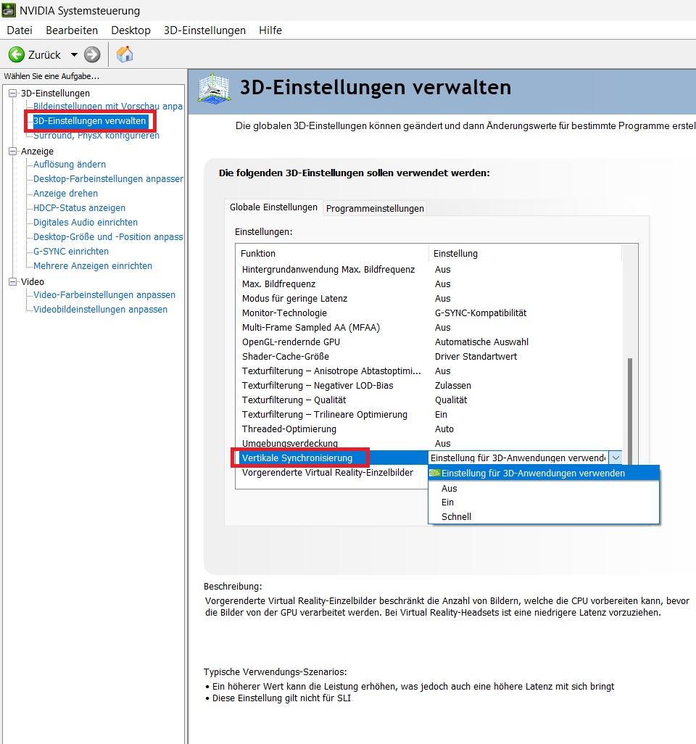The image size is (696, 744).
Task: Open 'Mehrere Anzeigen einrichten' link
Action: tap(93, 265)
